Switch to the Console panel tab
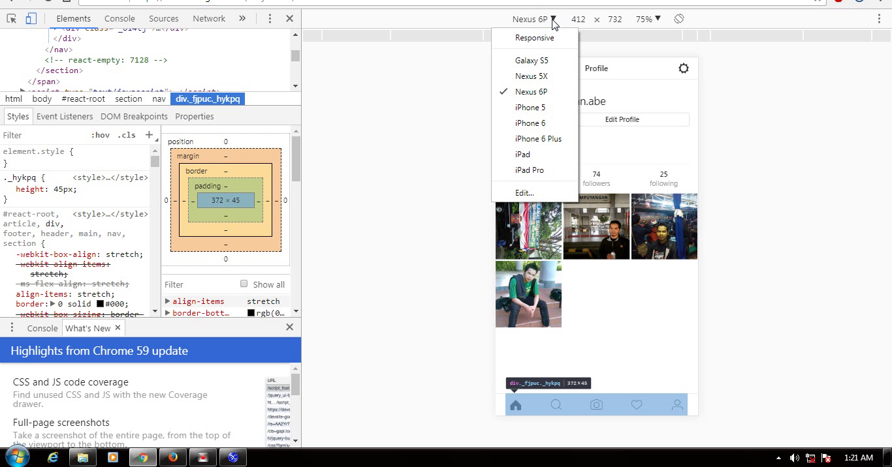The height and width of the screenshot is (467, 892). [119, 19]
